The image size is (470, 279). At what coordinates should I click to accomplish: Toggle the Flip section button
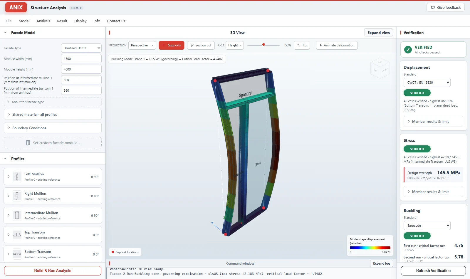click(x=302, y=45)
